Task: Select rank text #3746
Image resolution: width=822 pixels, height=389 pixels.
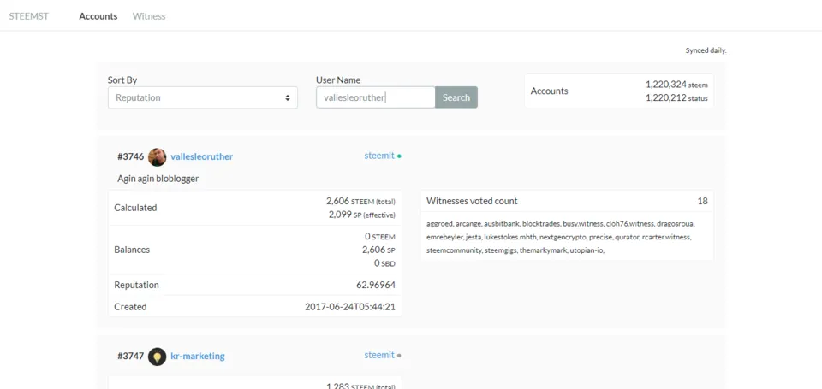Action: click(130, 156)
